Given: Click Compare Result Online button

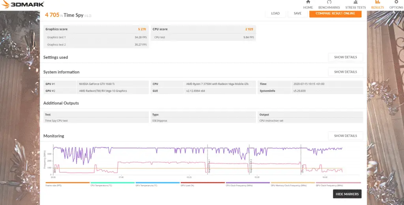Looking at the screenshot, I should tap(335, 13).
